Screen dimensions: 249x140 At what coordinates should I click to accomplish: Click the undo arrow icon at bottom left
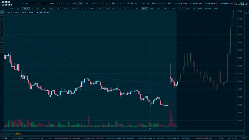coord(2,130)
